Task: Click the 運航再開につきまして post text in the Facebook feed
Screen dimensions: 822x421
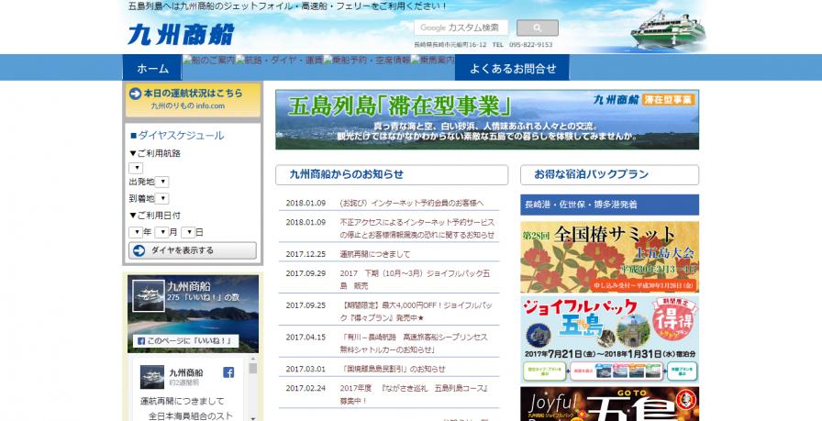Action: tap(182, 401)
